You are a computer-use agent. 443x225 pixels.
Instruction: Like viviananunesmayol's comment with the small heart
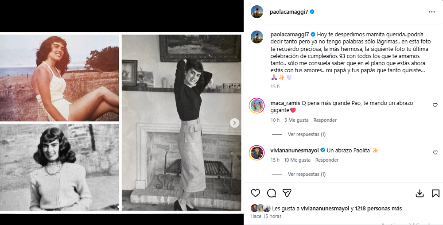pyautogui.click(x=435, y=152)
